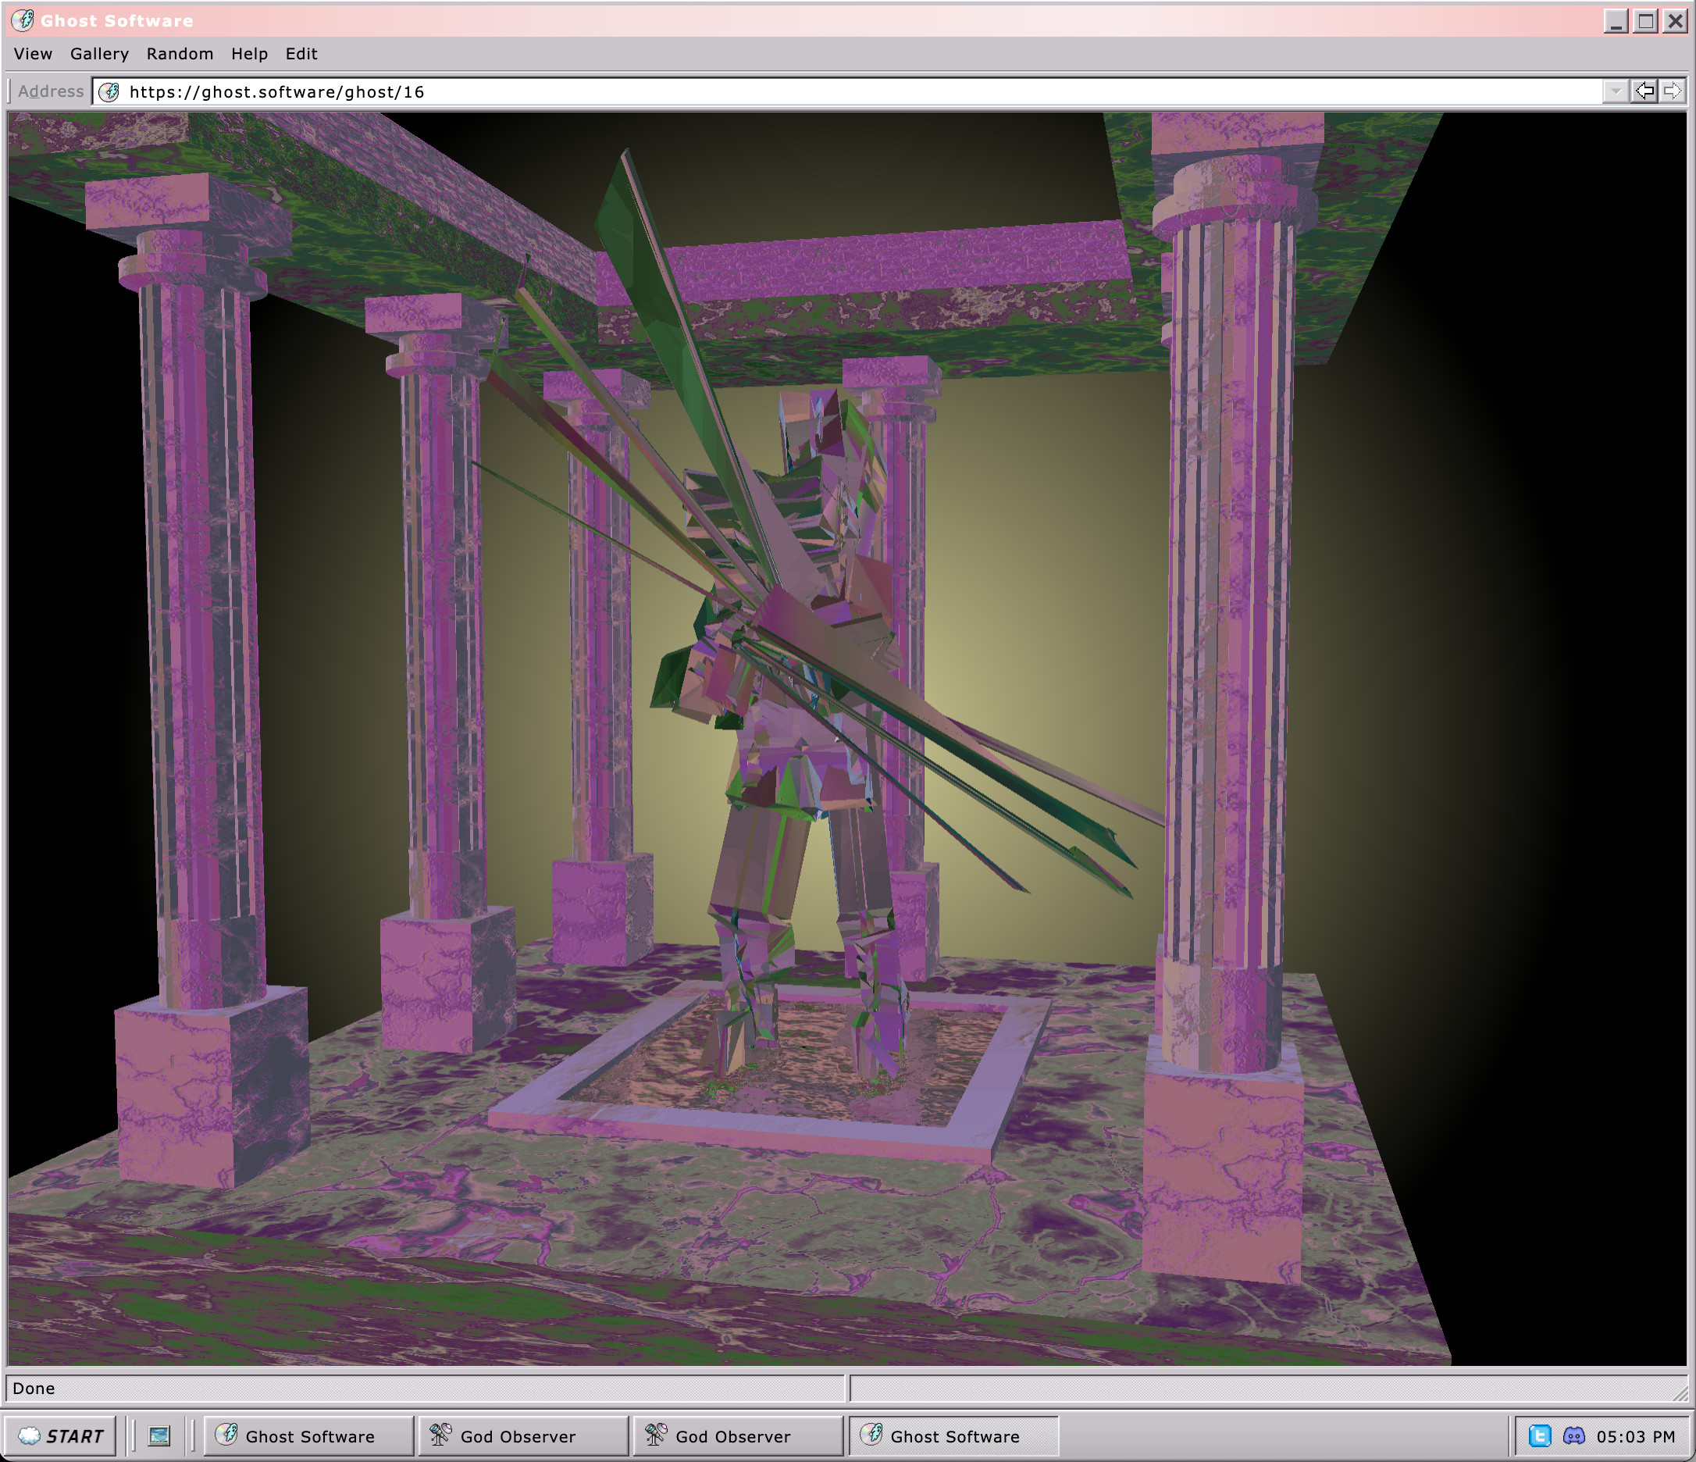Image resolution: width=1696 pixels, height=1462 pixels.
Task: Expand the address bar dropdown arrow
Action: [x=1615, y=91]
